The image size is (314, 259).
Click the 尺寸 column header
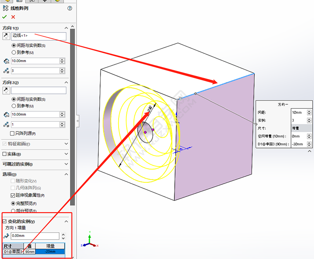pyautogui.click(x=13, y=246)
